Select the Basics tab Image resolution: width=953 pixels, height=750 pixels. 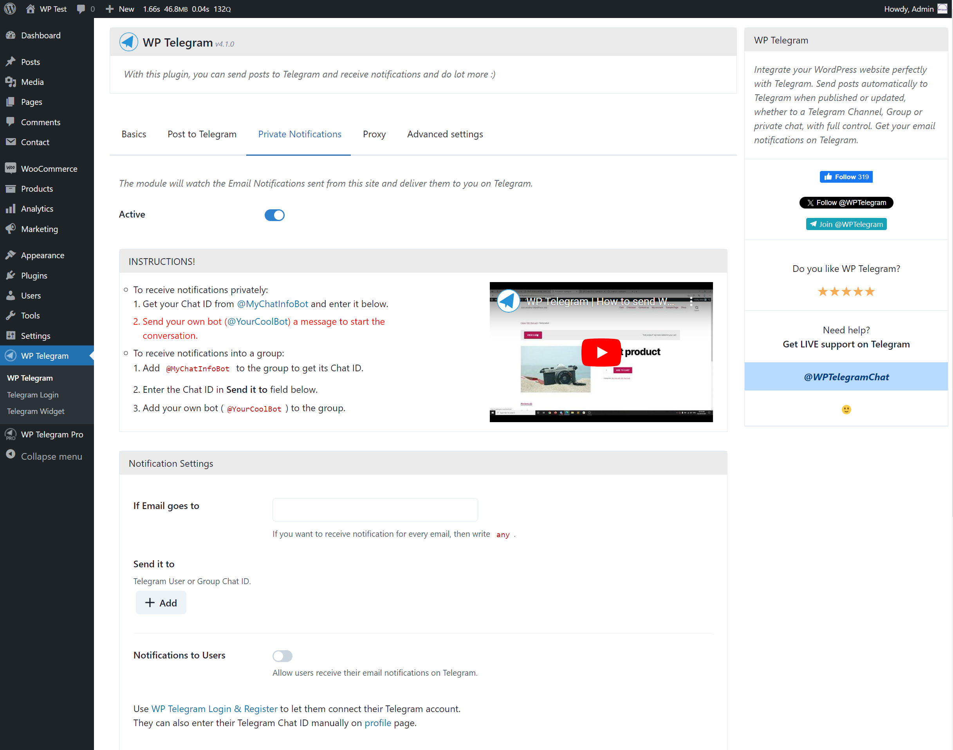[x=134, y=134]
